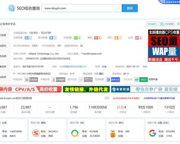Viewport: 180px width, 144px height.
Task: Click the 移动词数 value 23,987
Action: coord(26,107)
